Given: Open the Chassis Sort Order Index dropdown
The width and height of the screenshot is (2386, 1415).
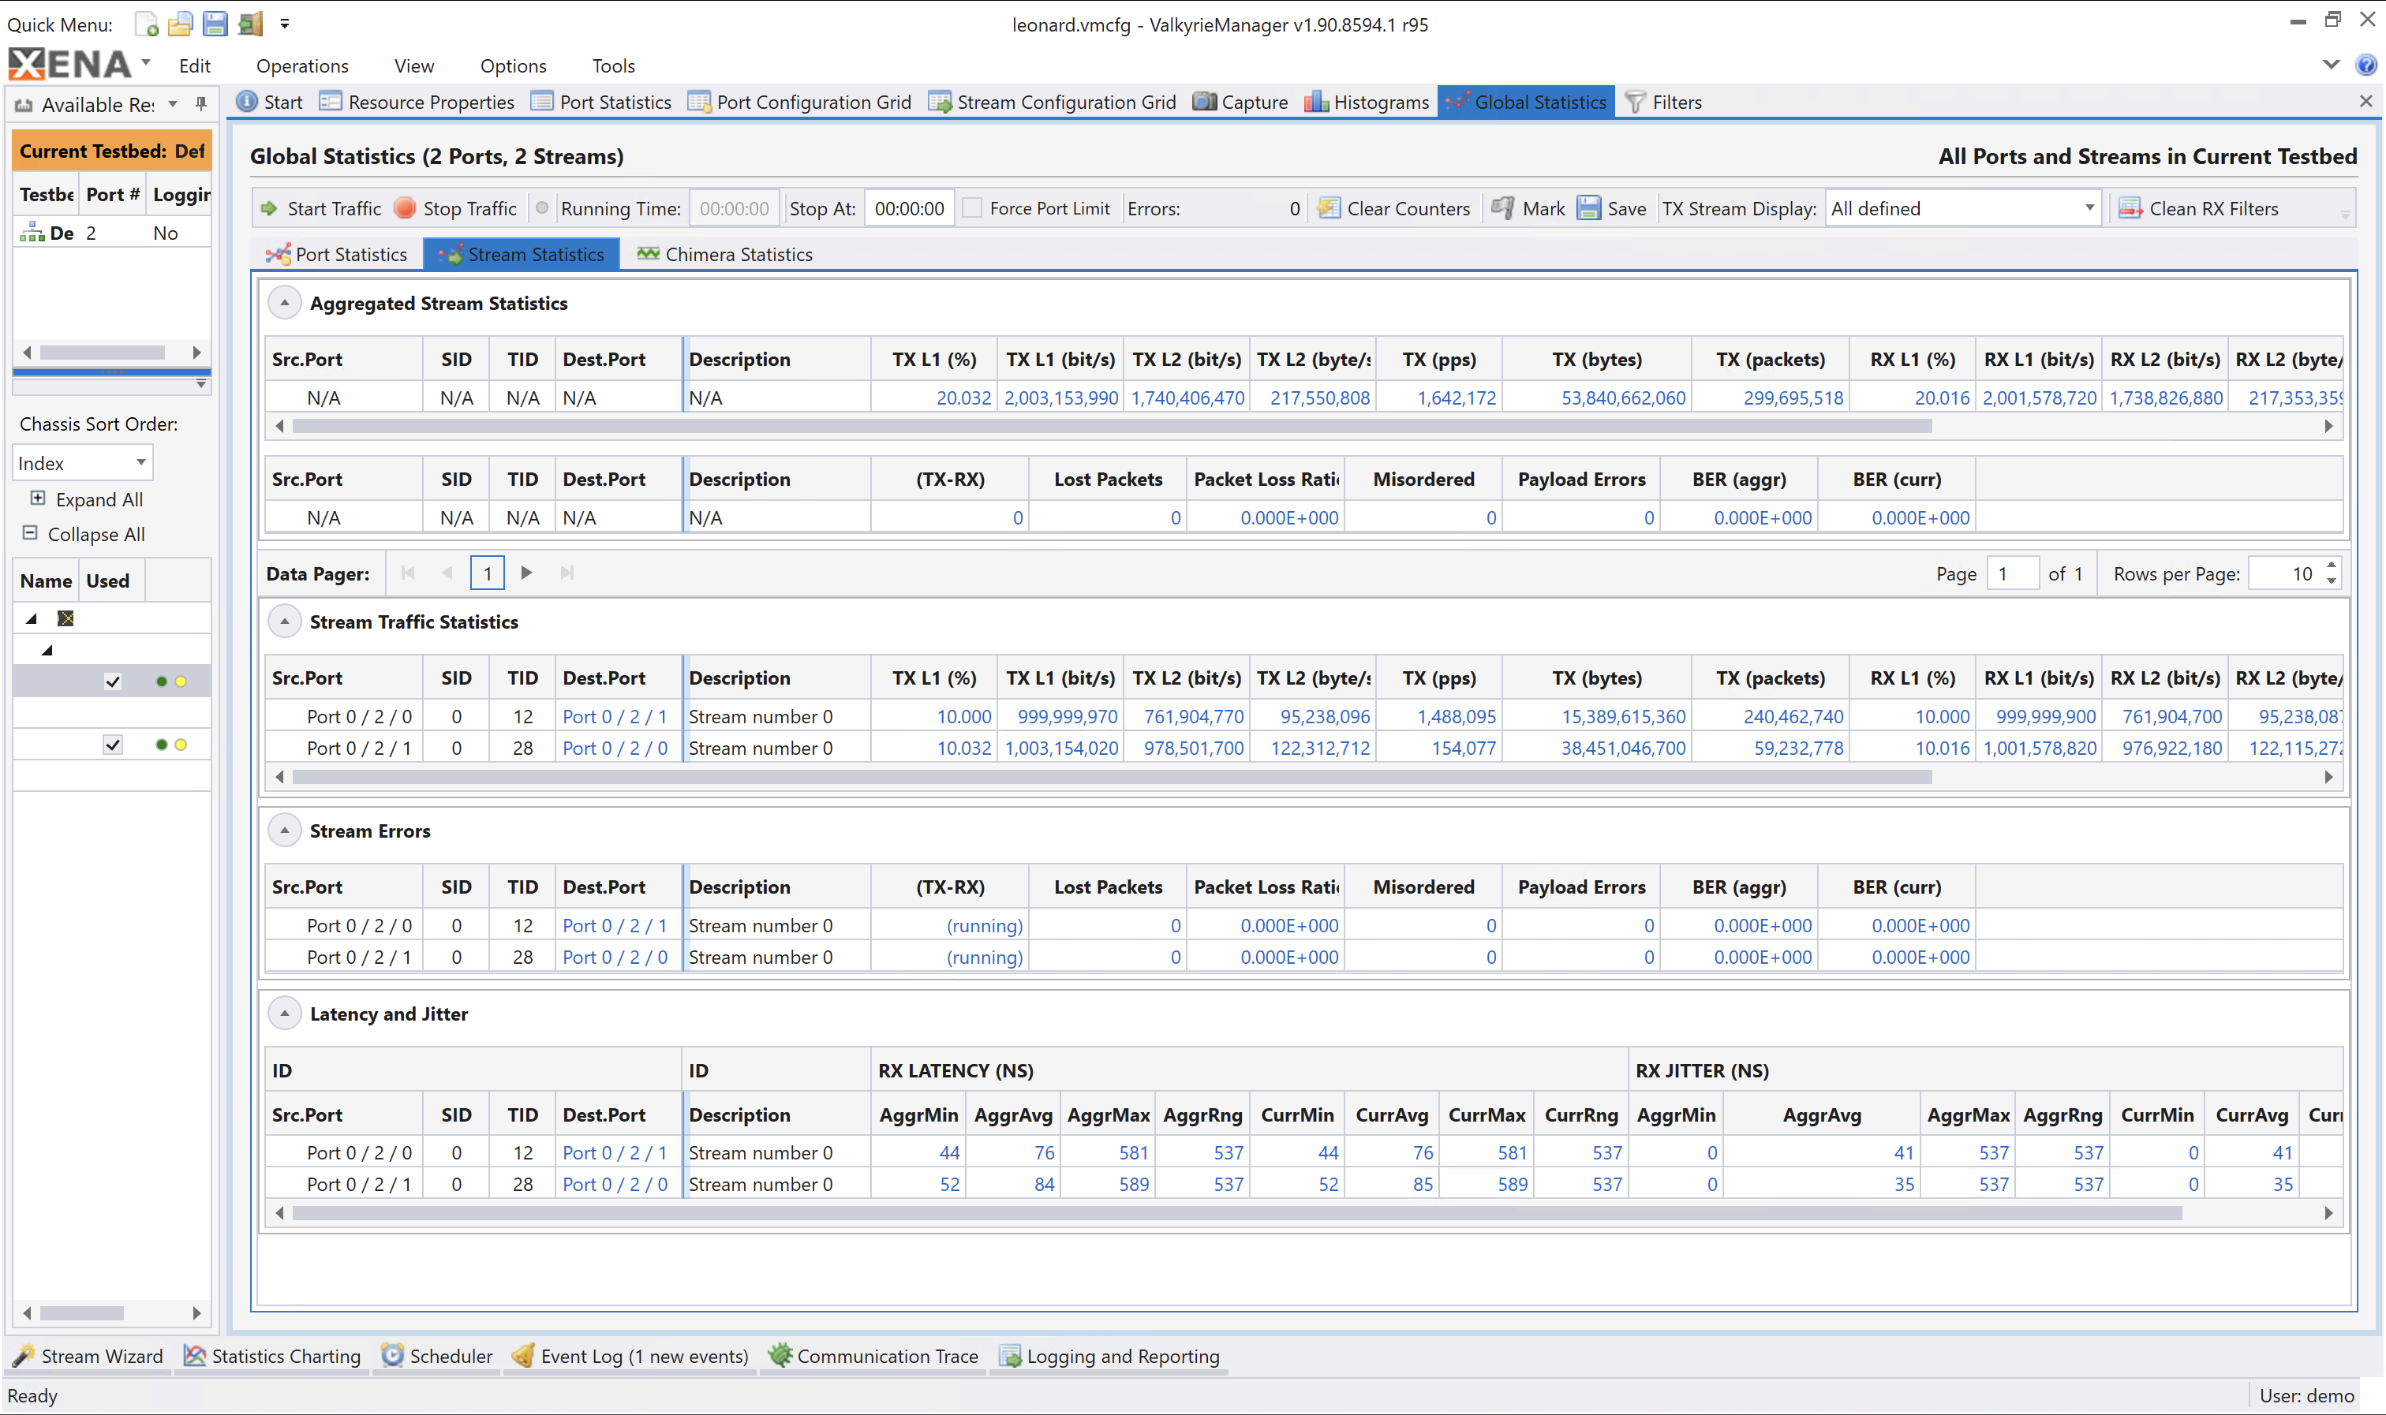Looking at the screenshot, I should tap(82, 464).
